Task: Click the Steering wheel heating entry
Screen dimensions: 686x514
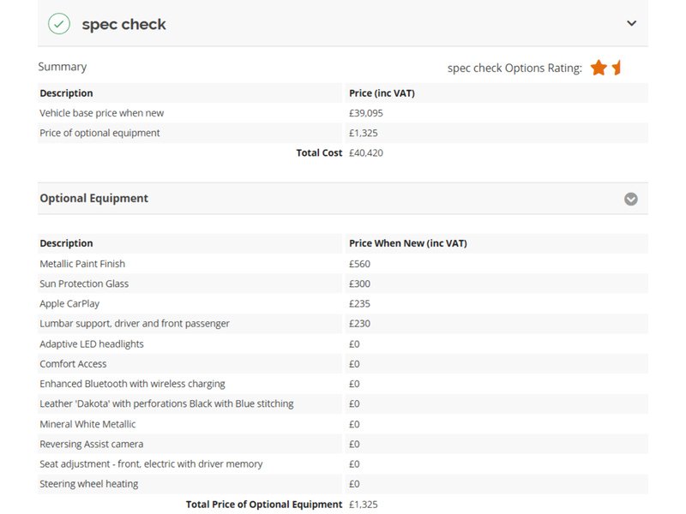Action: click(x=89, y=484)
